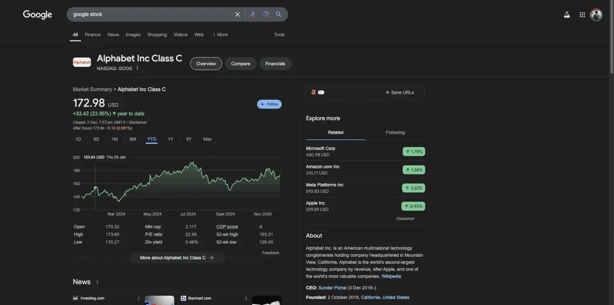Set chart range to Max
Screen dimensions: 614x305
coord(208,139)
